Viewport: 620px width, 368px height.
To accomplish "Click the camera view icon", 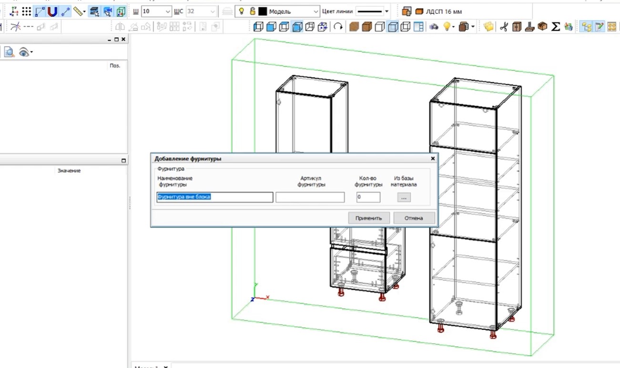I will 434,27.
